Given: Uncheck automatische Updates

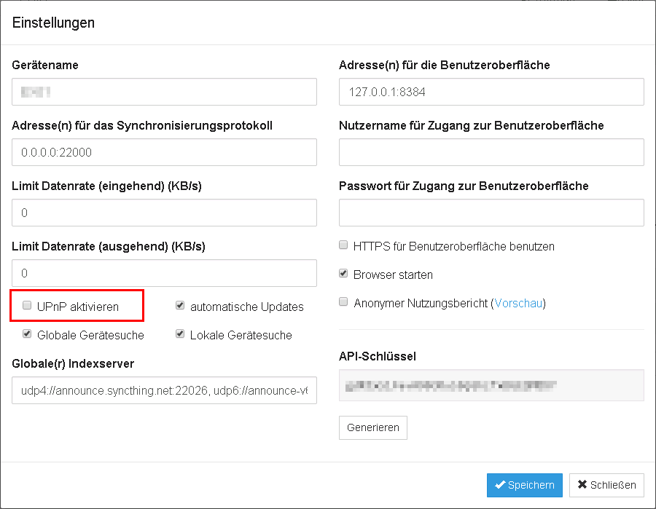Looking at the screenshot, I should pyautogui.click(x=180, y=307).
